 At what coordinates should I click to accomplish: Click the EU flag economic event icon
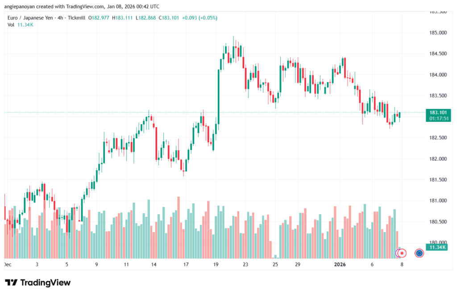pos(419,253)
